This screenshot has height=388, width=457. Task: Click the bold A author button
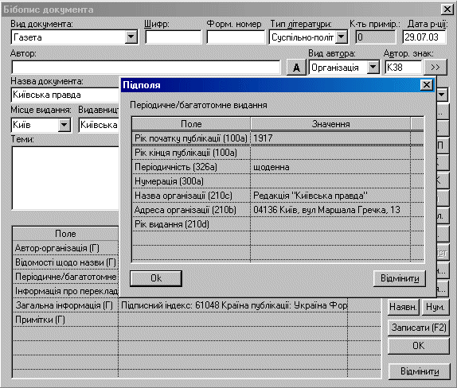[296, 68]
